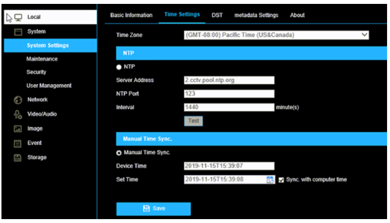Click the Network globe icon
Screen dimensions: 390x223
click(x=18, y=100)
